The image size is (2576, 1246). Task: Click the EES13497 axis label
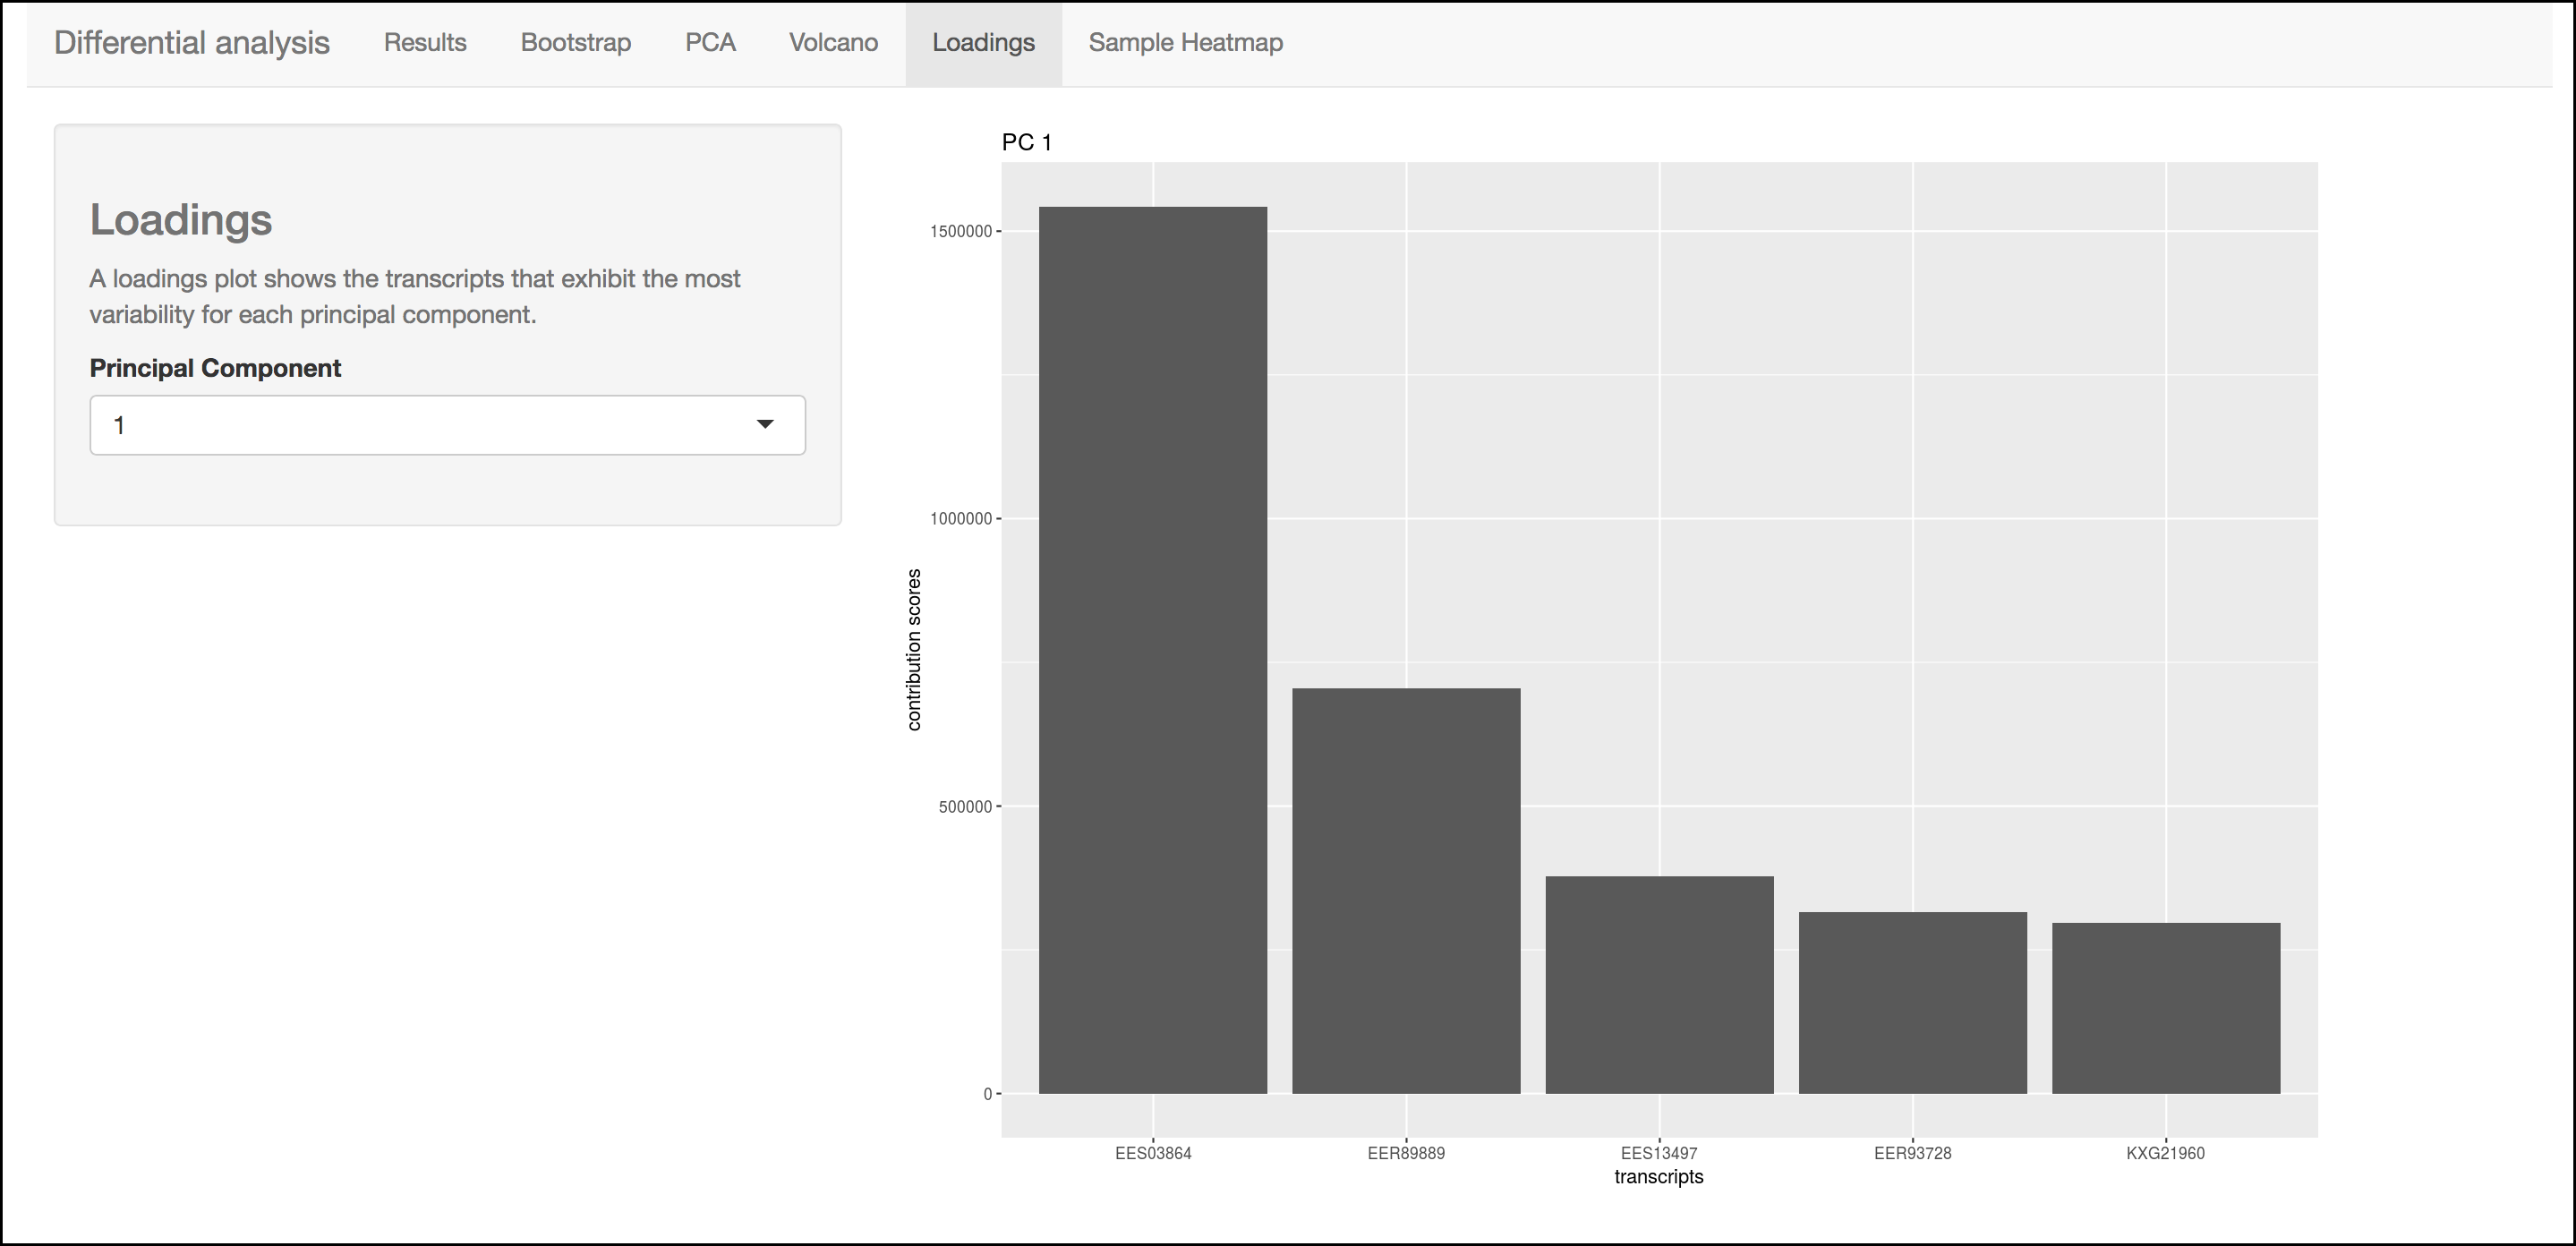(1659, 1153)
